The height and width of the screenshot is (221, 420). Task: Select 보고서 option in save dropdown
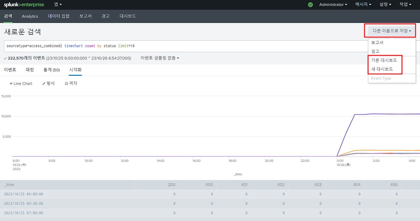[377, 43]
